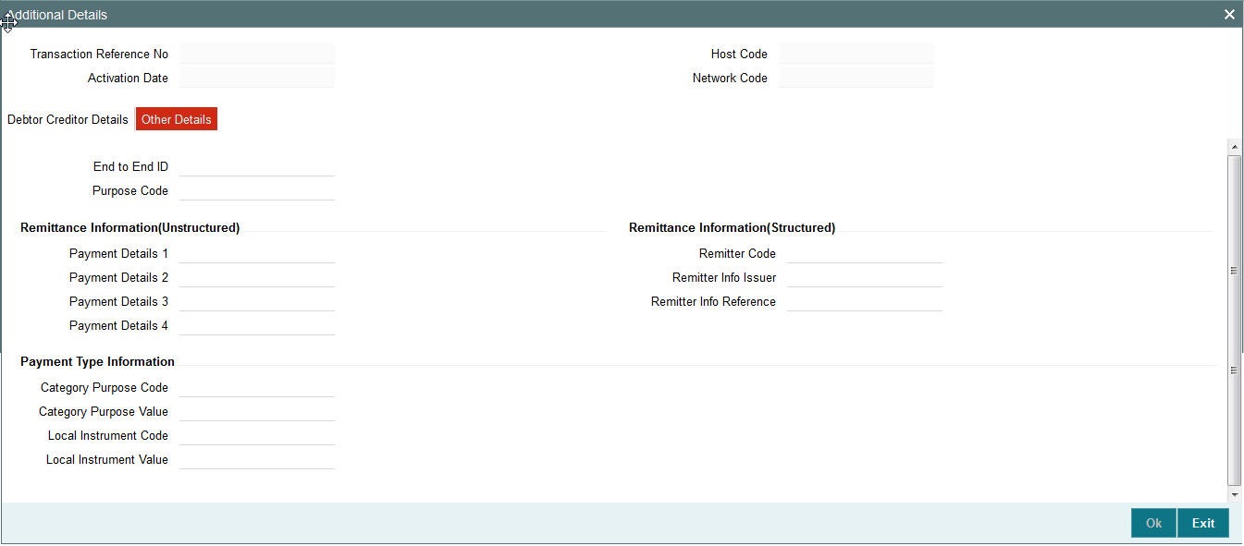Image resolution: width=1244 pixels, height=546 pixels.
Task: Focus the Payment Details 2 field
Action: click(257, 277)
